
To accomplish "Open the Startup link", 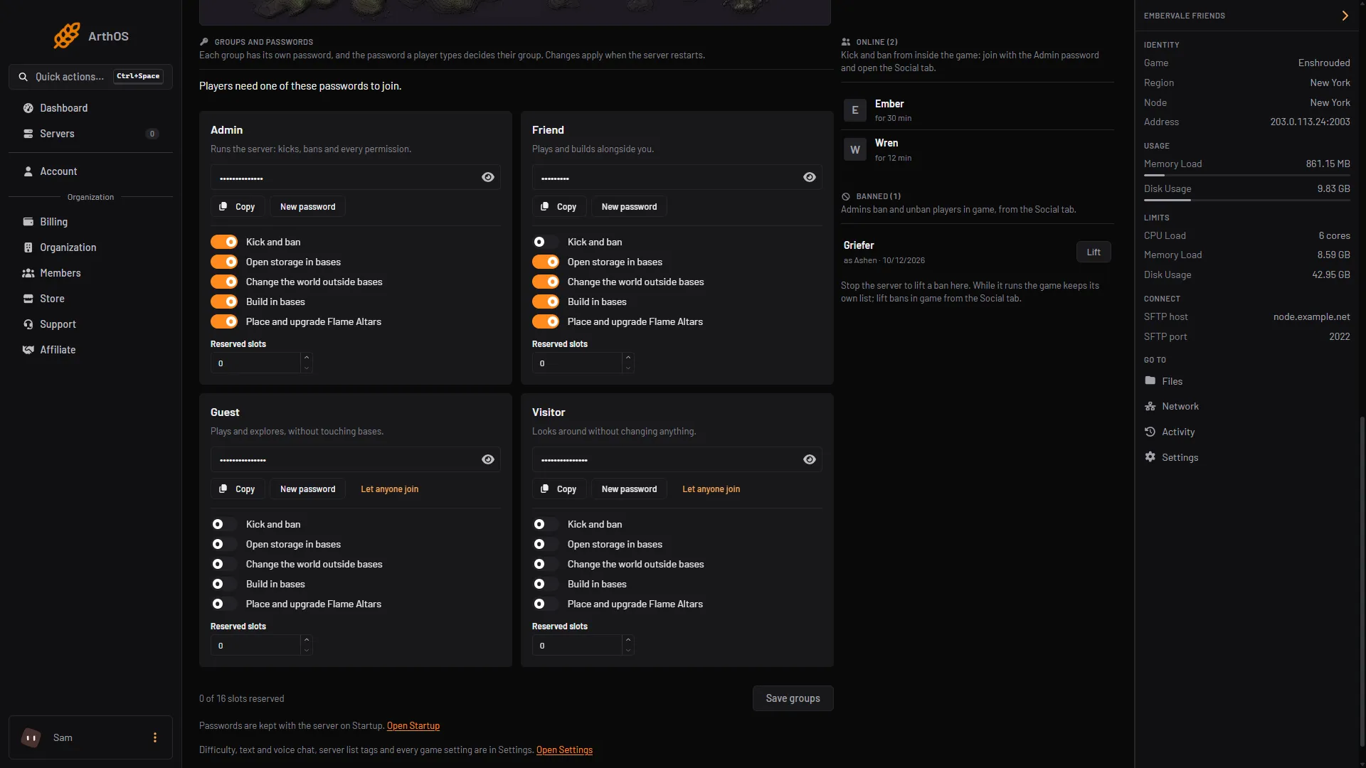I will [x=413, y=726].
